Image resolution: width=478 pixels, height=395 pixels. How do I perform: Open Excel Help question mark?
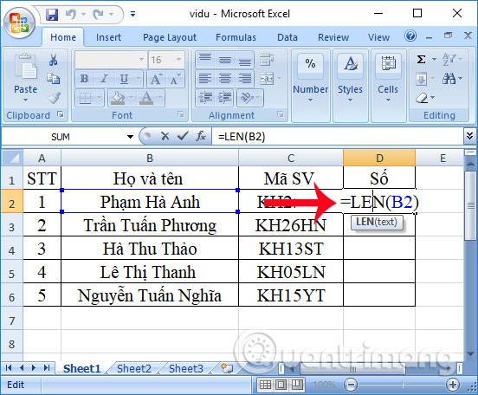click(410, 36)
